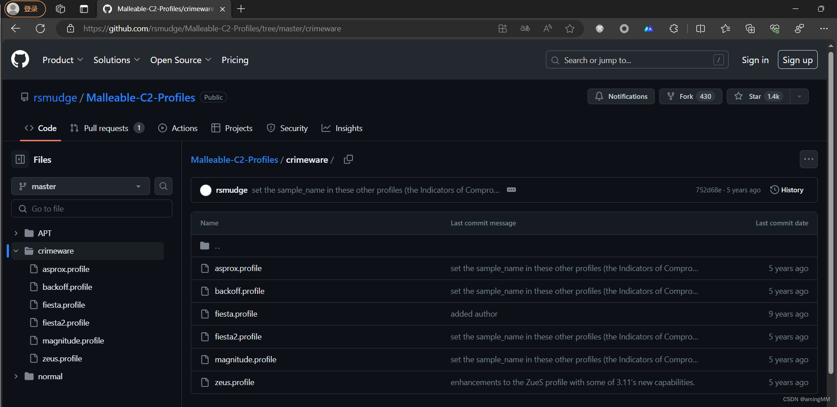
Task: Open the Pricing link
Action: click(x=235, y=60)
